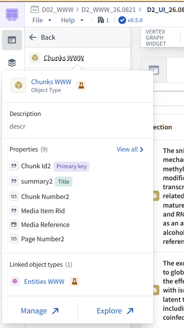Click the large Chunks WWW object type icon
184x328 pixels.
coord(19,85)
